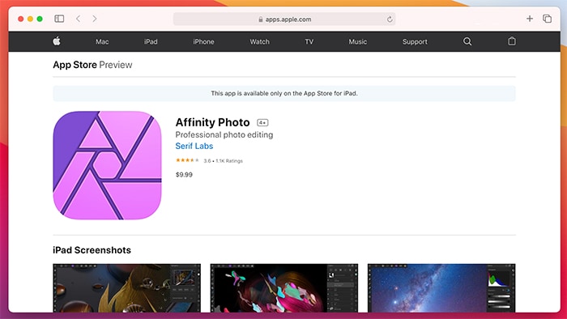Go back with the back arrow
The height and width of the screenshot is (319, 567).
tap(78, 19)
